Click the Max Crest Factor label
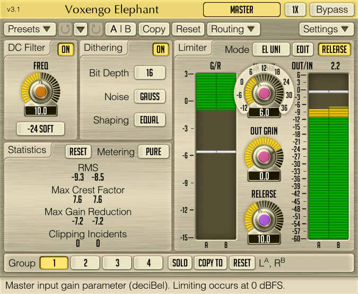Image resolution: width=358 pixels, height=294 pixels. click(x=88, y=190)
